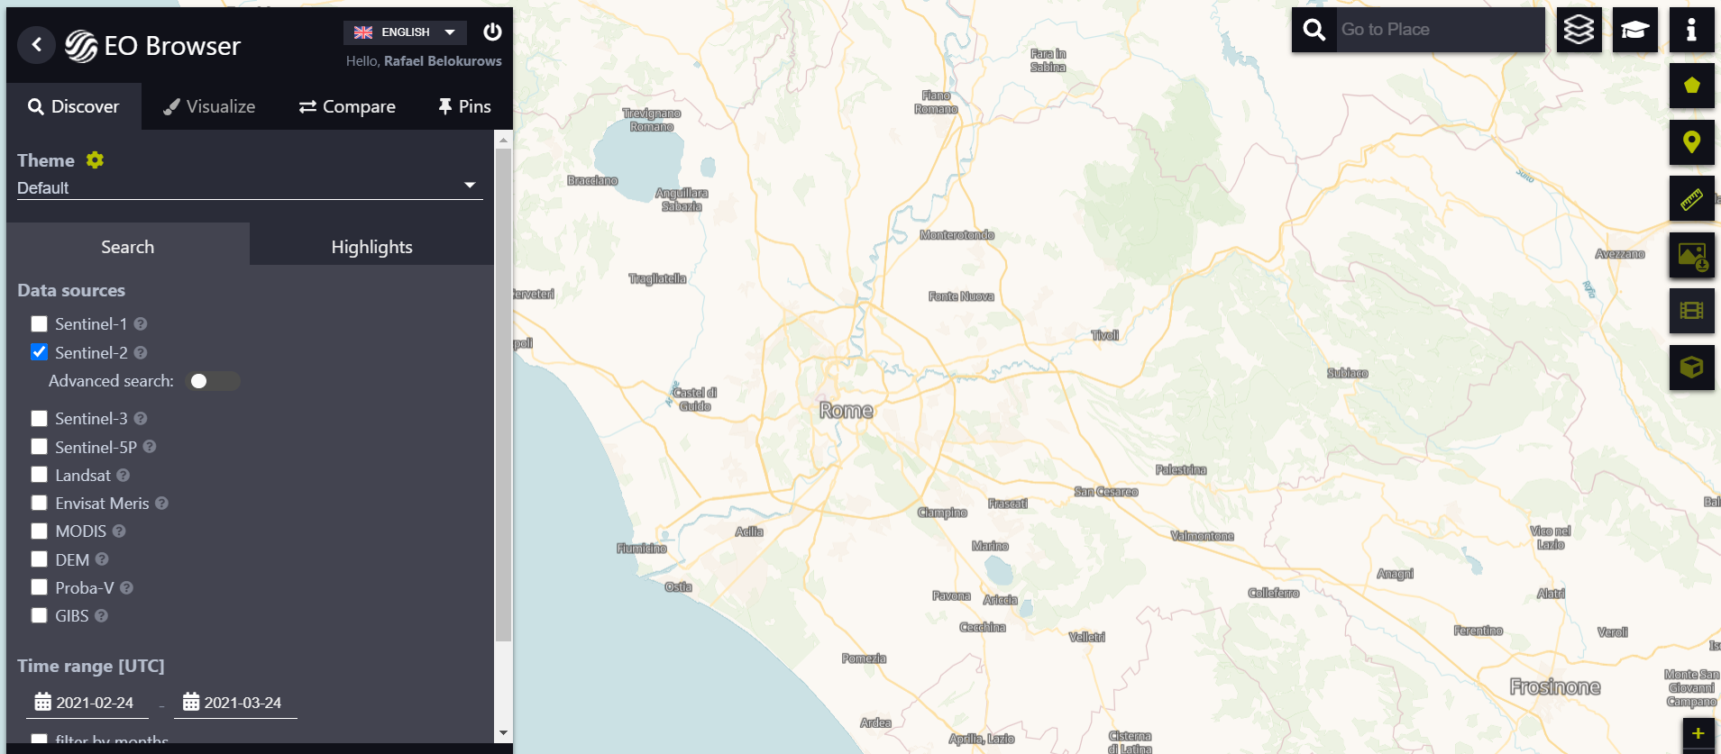Screen dimensions: 1721x754
Task: Click the Pomezia label on map
Action: pyautogui.click(x=864, y=659)
